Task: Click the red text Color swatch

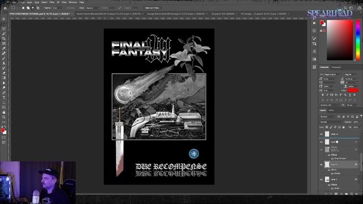Action: click(353, 90)
